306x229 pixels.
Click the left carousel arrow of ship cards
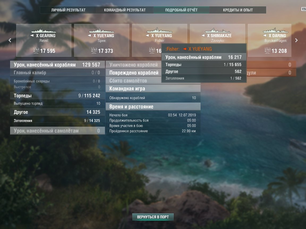(10, 40)
